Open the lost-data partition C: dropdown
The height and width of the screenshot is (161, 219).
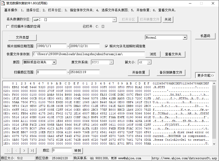coord(114,20)
